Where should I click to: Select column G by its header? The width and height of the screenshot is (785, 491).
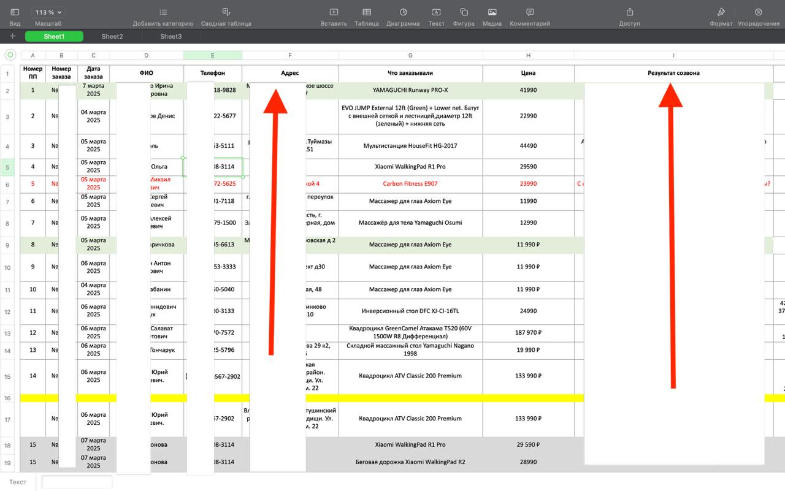click(410, 55)
